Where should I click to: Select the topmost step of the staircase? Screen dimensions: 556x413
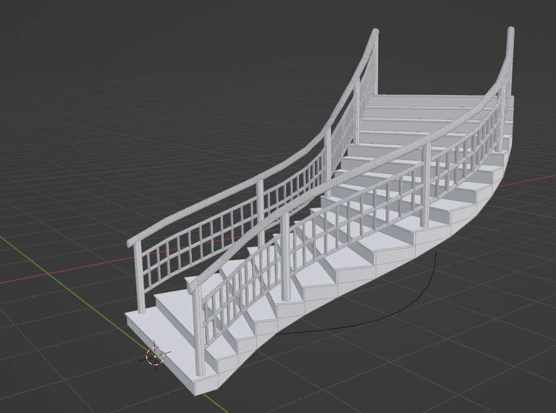click(421, 105)
